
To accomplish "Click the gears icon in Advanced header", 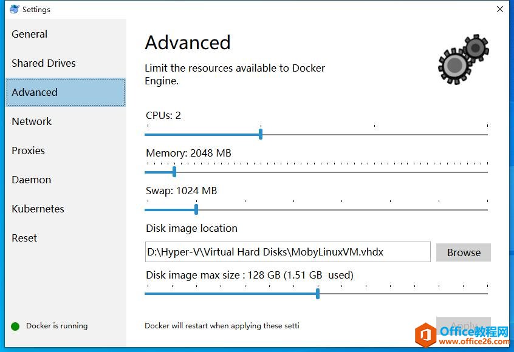I will pos(464,59).
